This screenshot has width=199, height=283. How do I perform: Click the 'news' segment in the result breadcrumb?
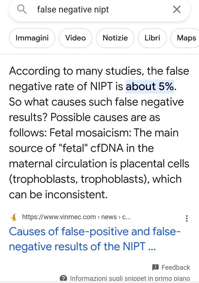click(x=109, y=217)
